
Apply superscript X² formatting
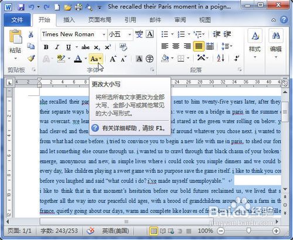tap(108, 47)
